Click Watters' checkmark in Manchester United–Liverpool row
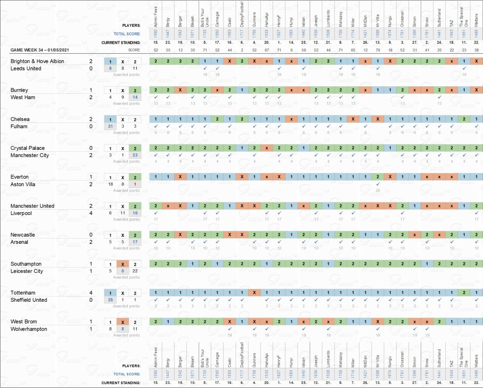This screenshot has height=388, width=483. point(476,213)
